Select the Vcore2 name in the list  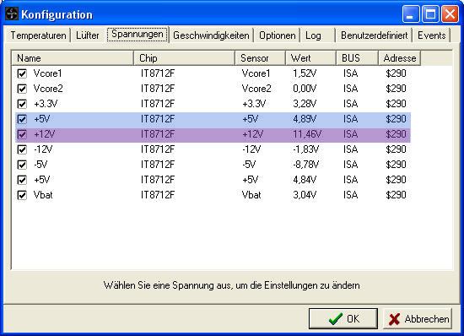point(48,89)
